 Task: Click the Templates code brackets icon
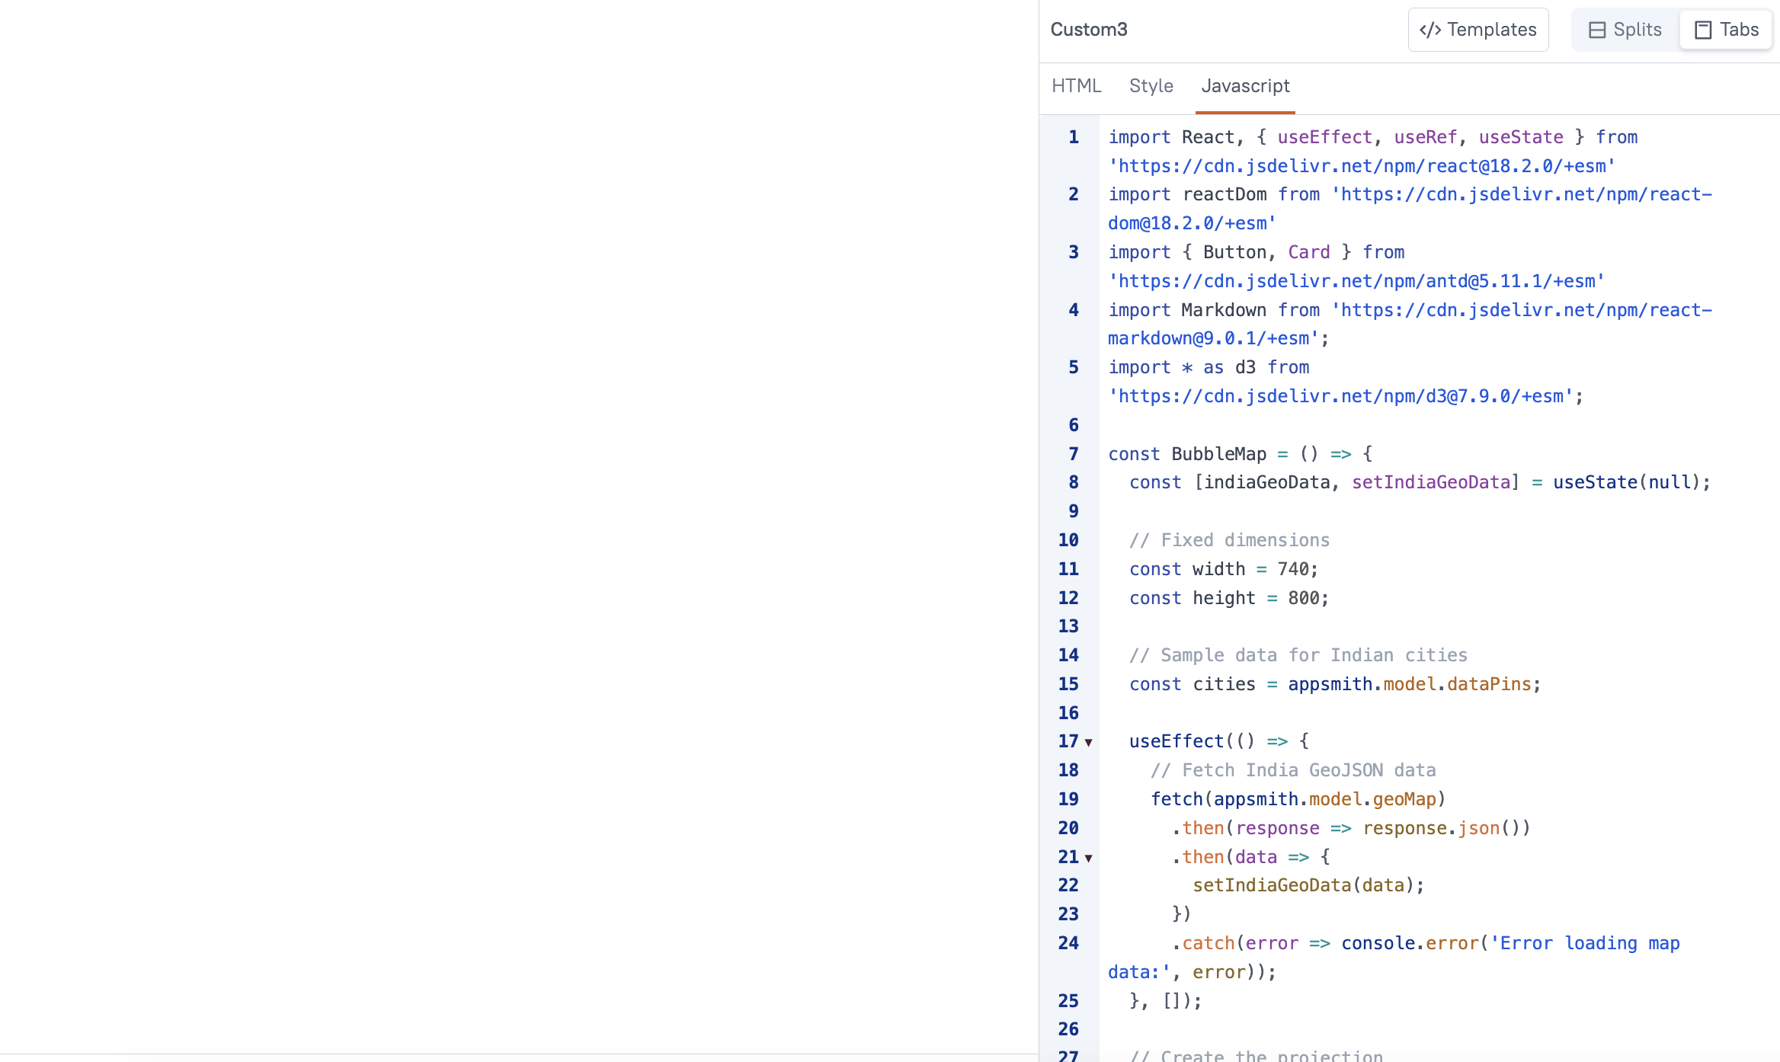tap(1429, 30)
